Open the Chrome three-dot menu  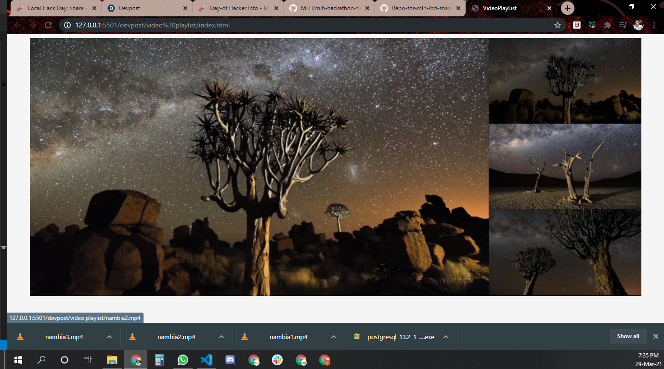654,25
